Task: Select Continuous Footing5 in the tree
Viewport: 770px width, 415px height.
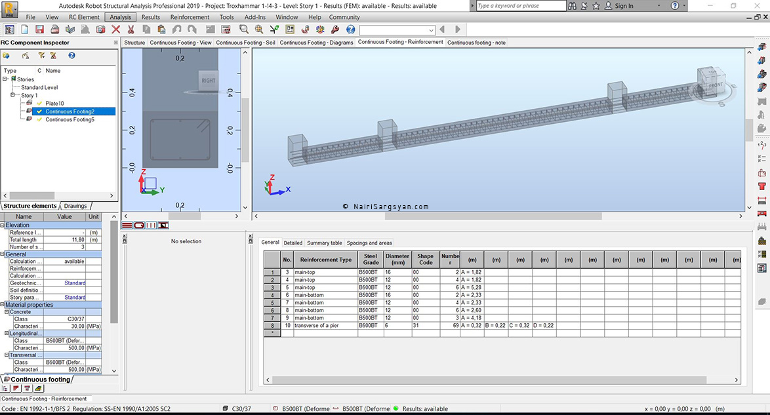Action: click(70, 119)
